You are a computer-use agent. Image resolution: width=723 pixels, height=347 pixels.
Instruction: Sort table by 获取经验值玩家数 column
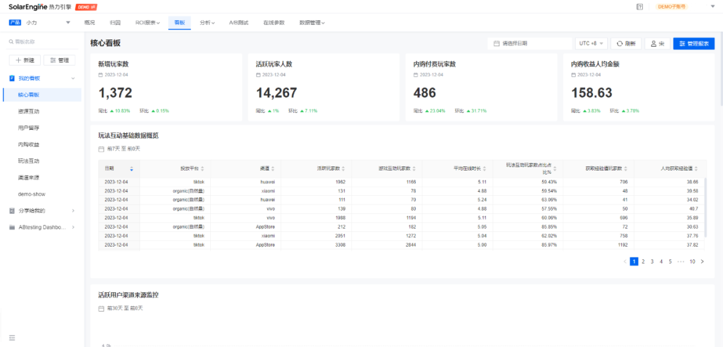pos(626,169)
